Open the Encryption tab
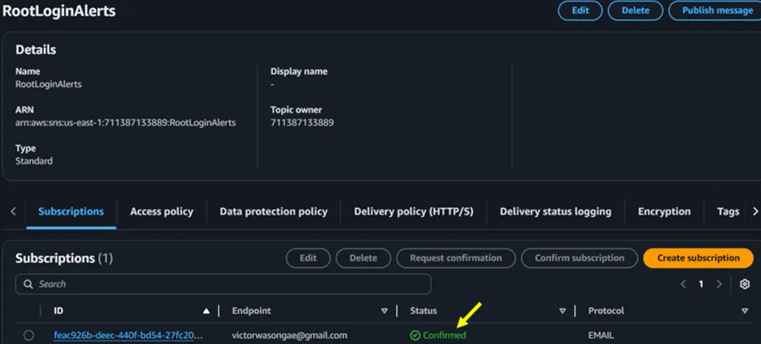761x344 pixels. click(664, 211)
